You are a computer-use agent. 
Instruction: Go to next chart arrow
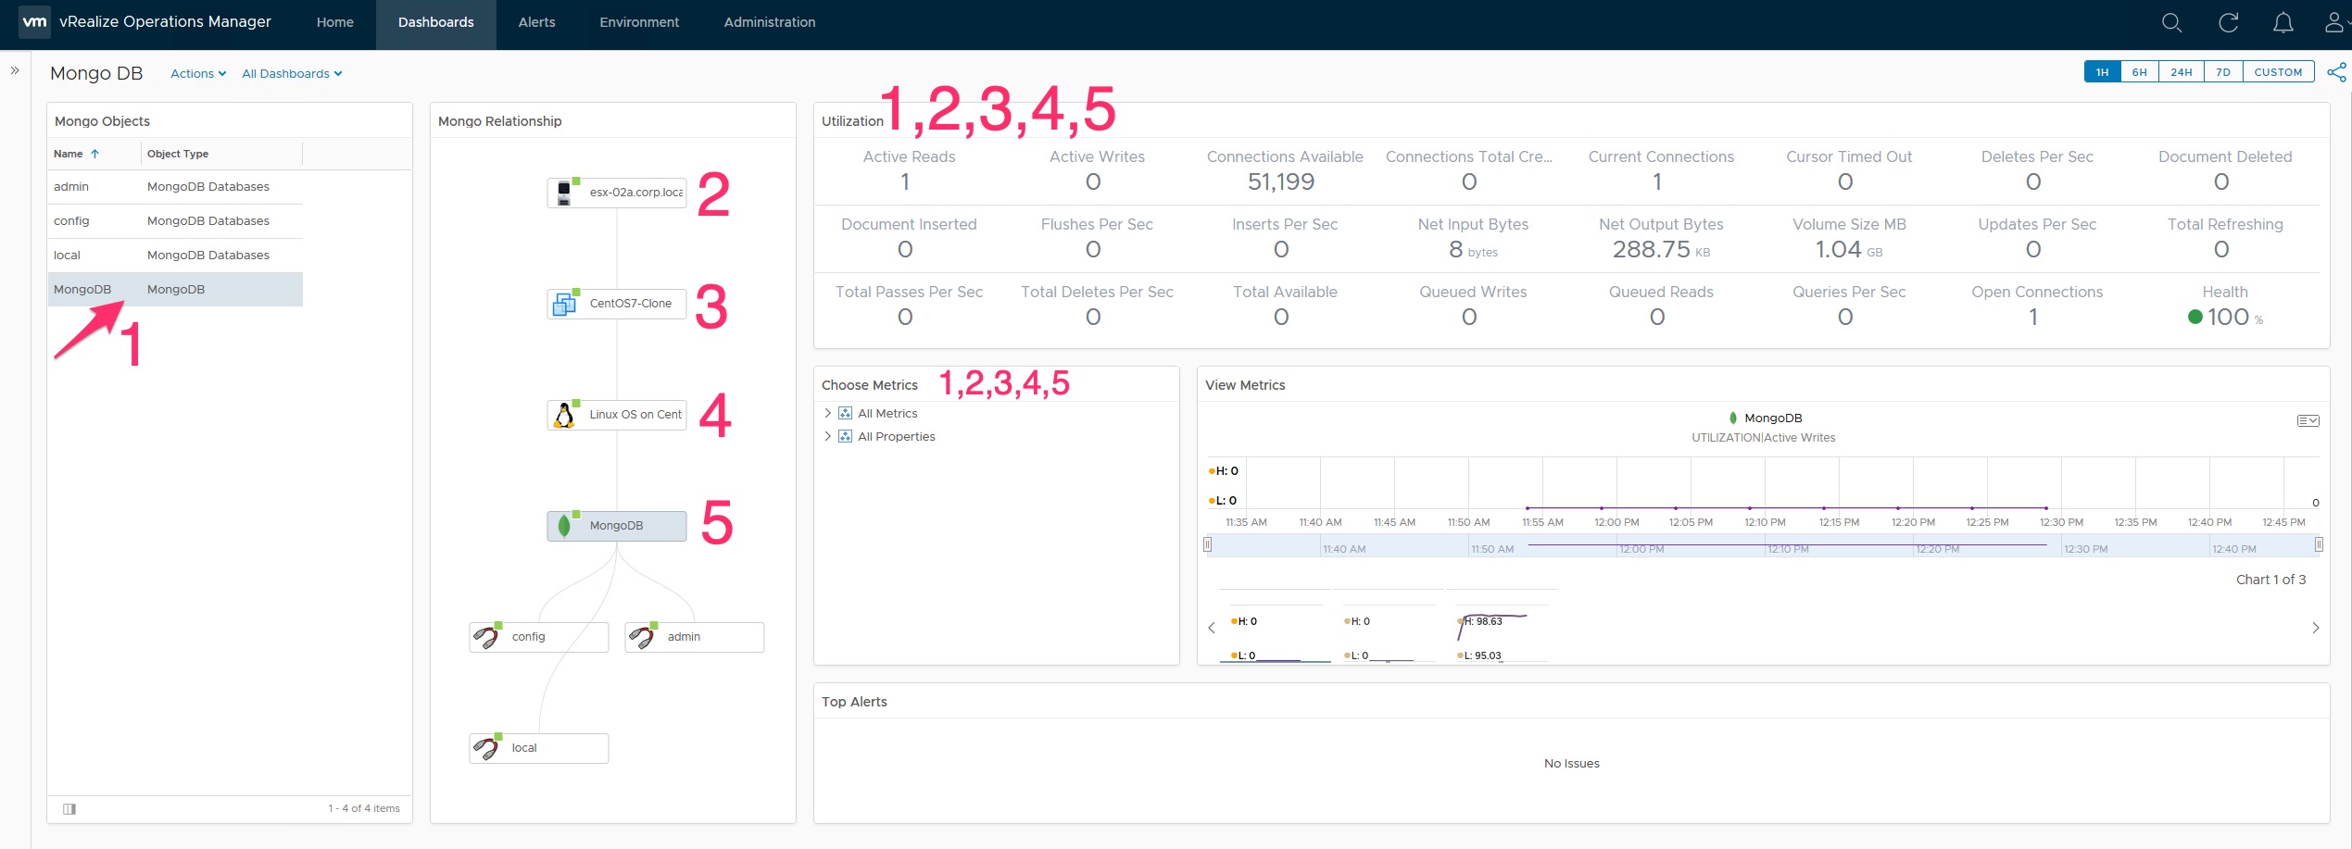[2315, 628]
